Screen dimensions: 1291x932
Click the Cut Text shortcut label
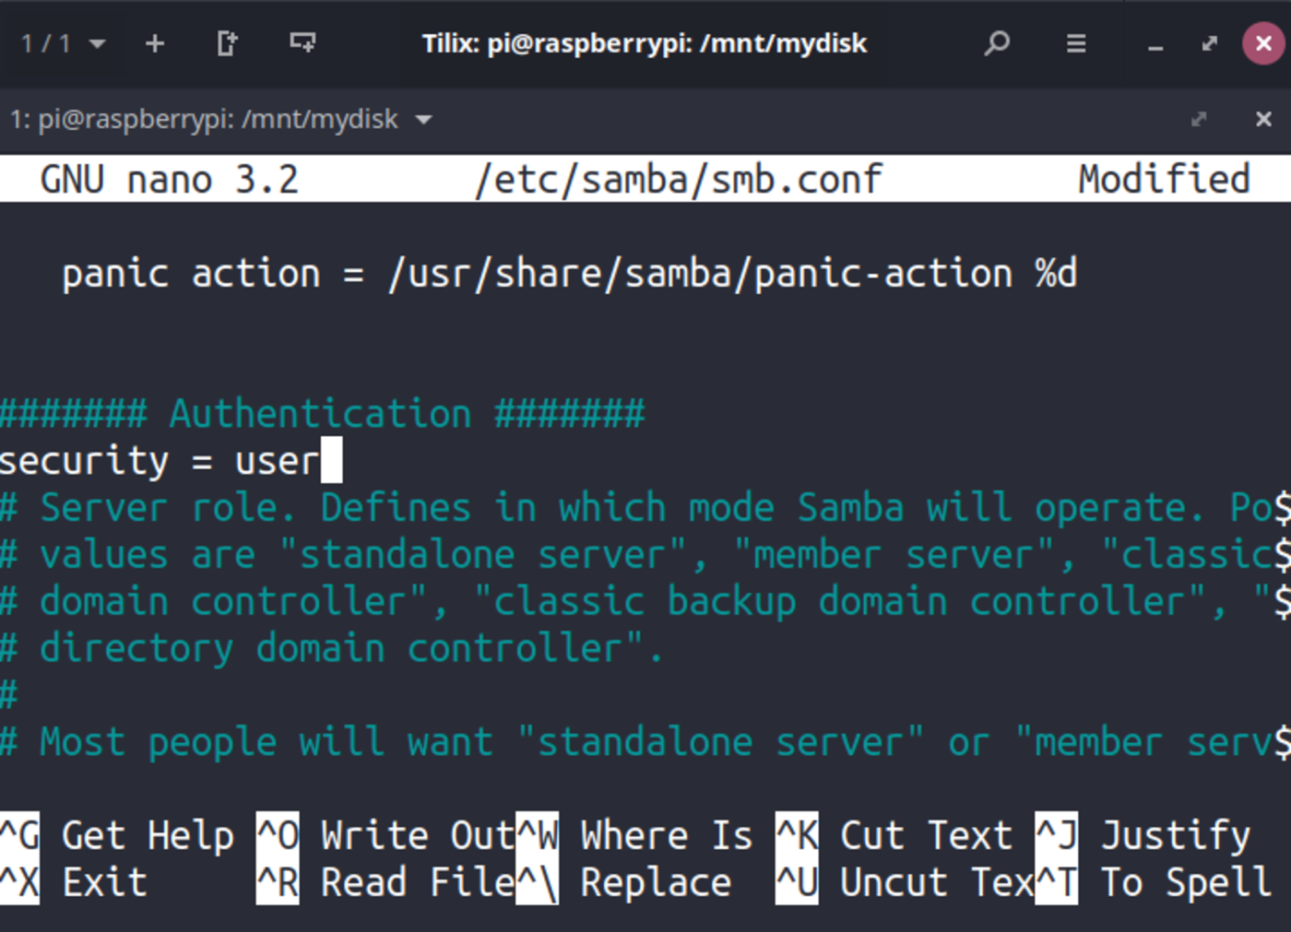click(926, 835)
